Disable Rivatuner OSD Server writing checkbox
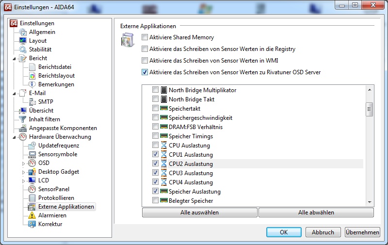 145,72
